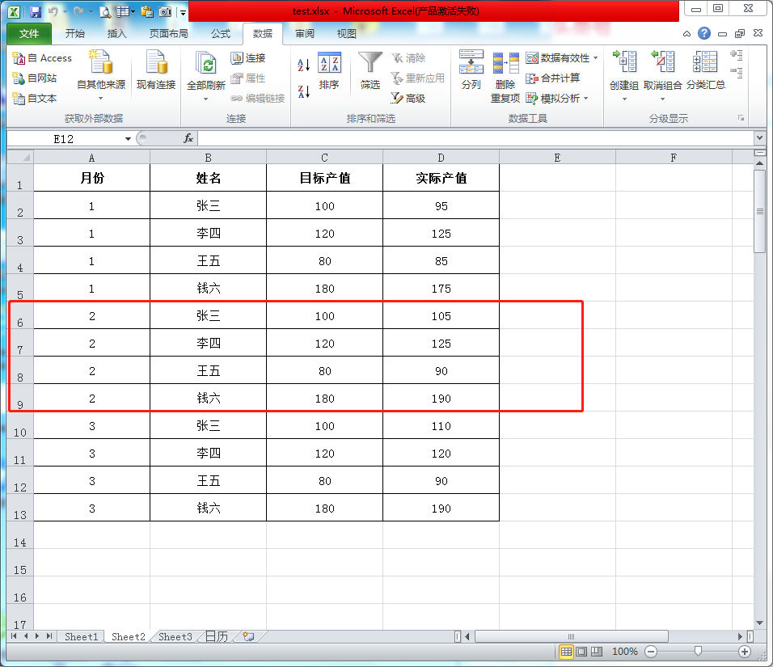This screenshot has height=667, width=773.
Task: Open Data Validation (数据有效性) dropdown arrow
Action: click(x=596, y=58)
